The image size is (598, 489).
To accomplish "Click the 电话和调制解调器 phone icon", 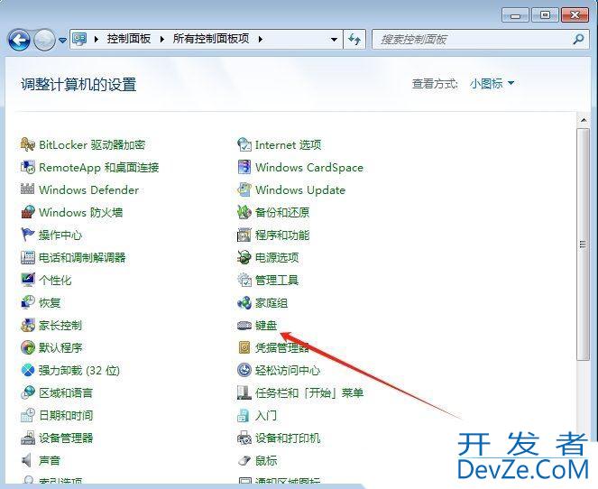I will [28, 257].
